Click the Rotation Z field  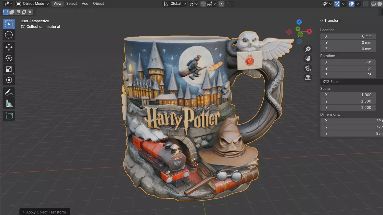click(x=348, y=75)
